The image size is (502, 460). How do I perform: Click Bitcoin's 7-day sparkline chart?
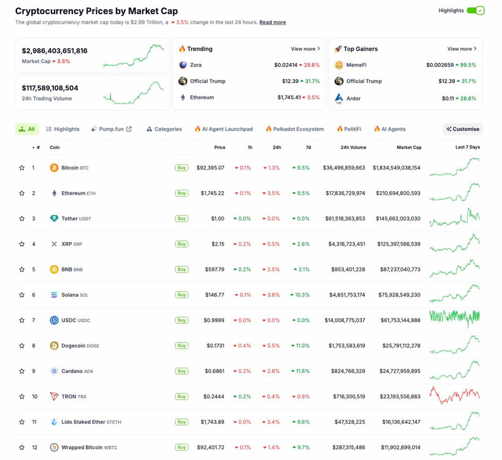[x=454, y=167]
